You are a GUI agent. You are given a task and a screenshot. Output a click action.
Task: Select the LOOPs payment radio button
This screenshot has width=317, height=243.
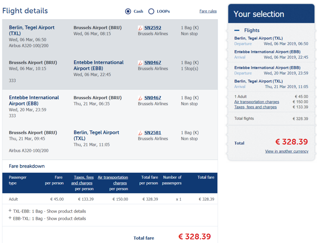pos(151,11)
